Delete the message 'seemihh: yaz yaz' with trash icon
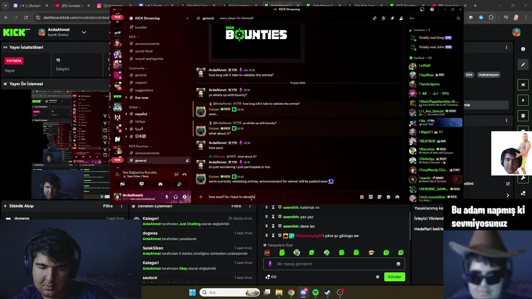Viewport: 532px width, 299px height. 266,217
